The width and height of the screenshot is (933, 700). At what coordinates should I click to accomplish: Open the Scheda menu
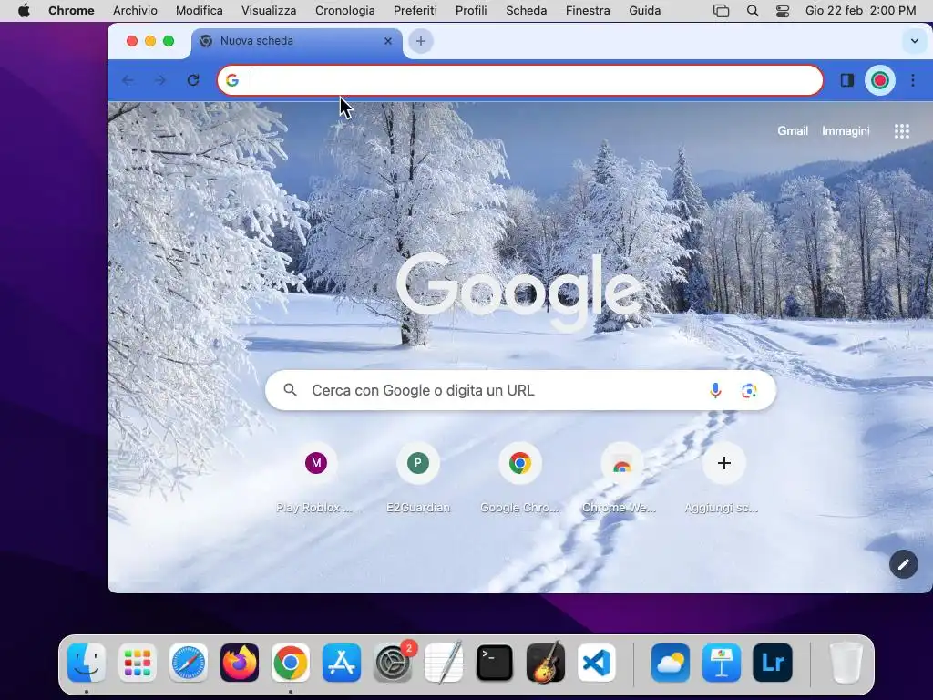pos(527,11)
